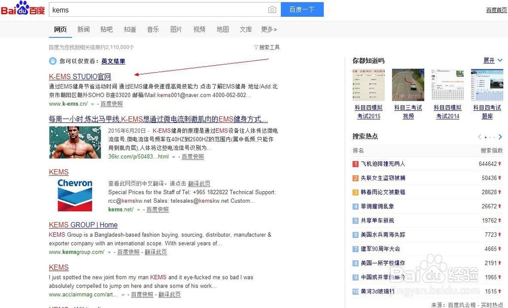Screen dimensions: 508x308
Task: Click the 搜索指数 column header
Action: coord(491,150)
